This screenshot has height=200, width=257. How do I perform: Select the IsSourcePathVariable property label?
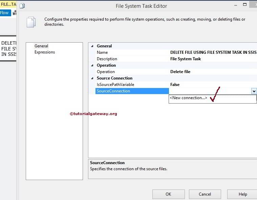coord(115,85)
